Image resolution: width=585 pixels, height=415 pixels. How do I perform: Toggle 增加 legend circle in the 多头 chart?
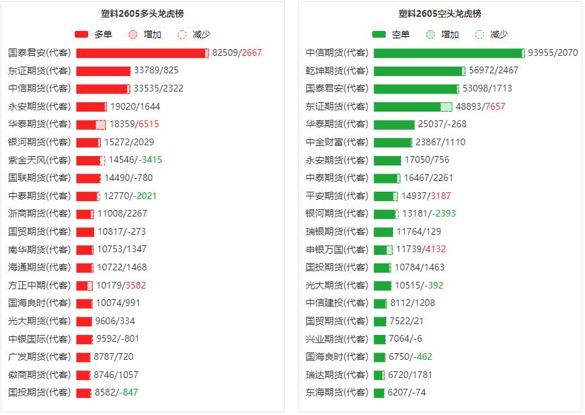click(x=133, y=34)
